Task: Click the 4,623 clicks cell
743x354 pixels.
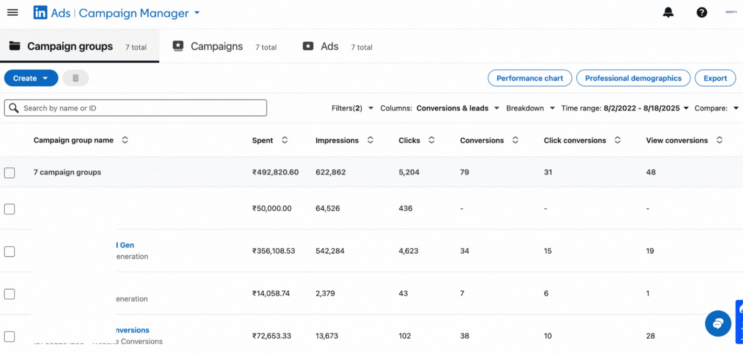Action: tap(409, 251)
